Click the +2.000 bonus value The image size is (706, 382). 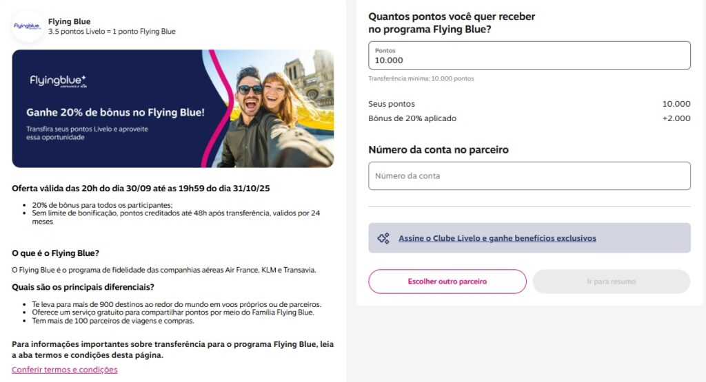pyautogui.click(x=676, y=118)
